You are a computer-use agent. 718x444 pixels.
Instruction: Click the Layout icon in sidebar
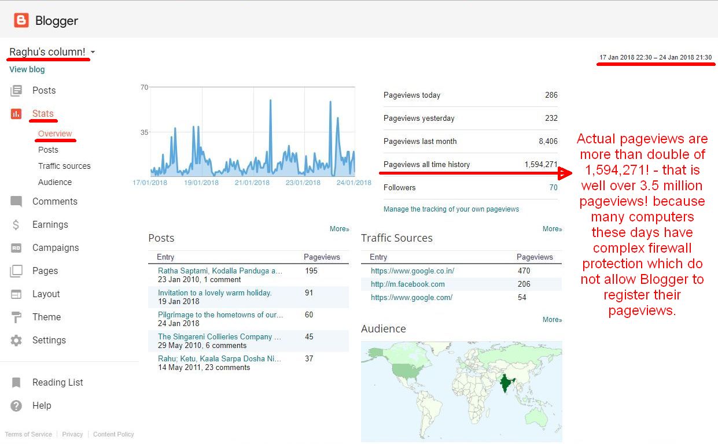click(x=16, y=294)
